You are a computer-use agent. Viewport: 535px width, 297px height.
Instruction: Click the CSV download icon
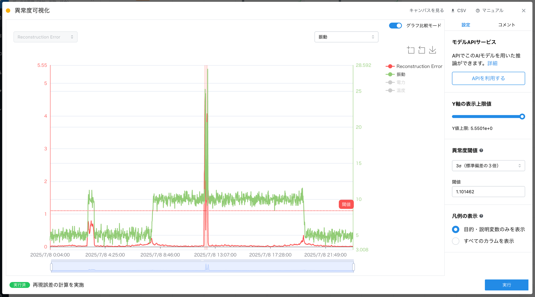[453, 10]
